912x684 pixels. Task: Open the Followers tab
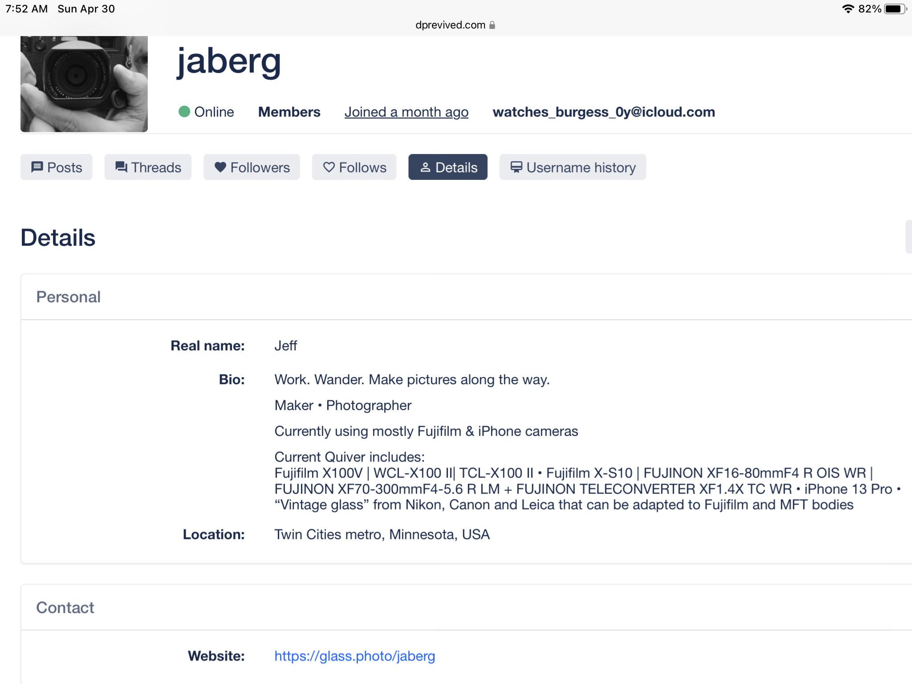[252, 167]
